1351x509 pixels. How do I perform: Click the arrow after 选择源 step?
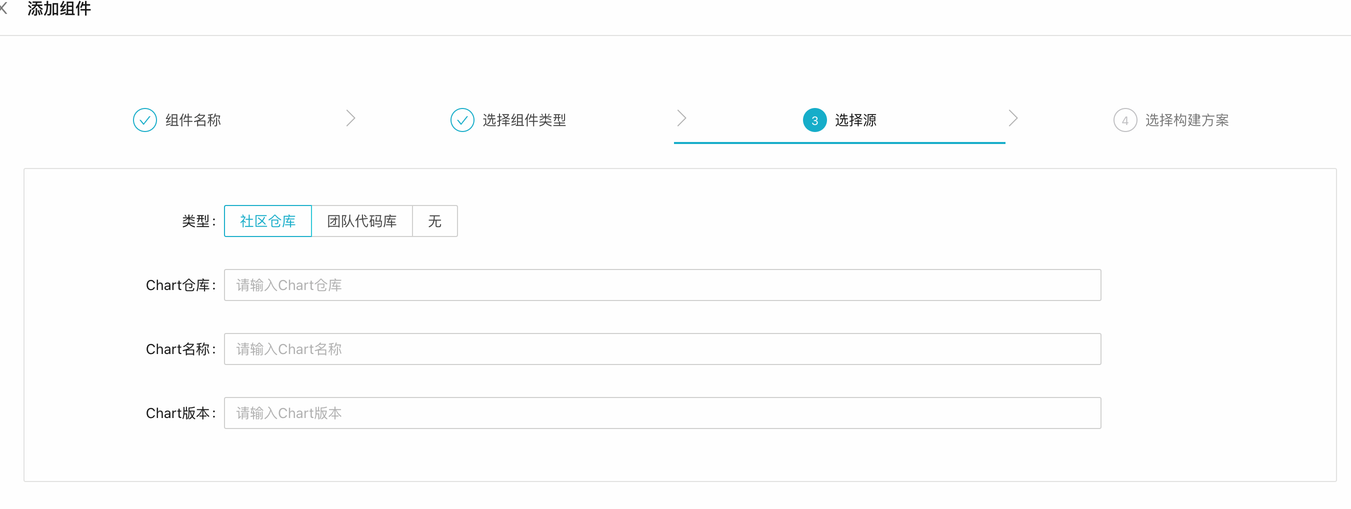tap(1012, 118)
